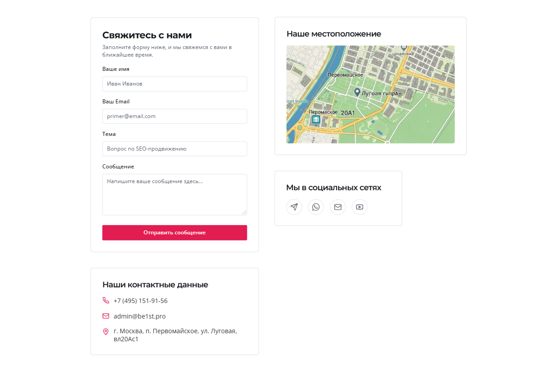Click the message textarea resize handle
Image resolution: width=556 pixels, height=372 pixels.
coord(244,213)
